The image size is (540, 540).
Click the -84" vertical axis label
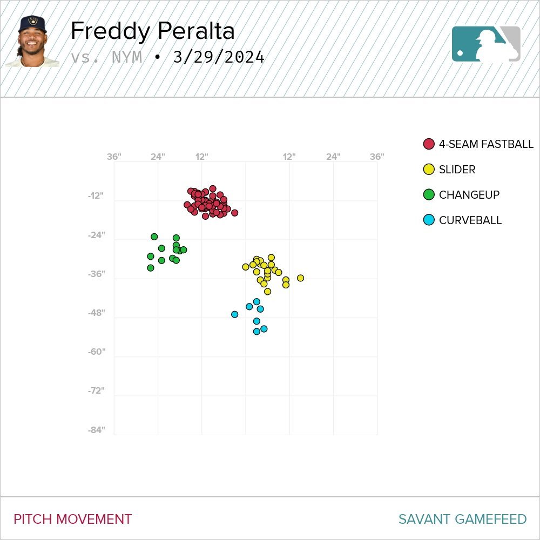pos(96,430)
